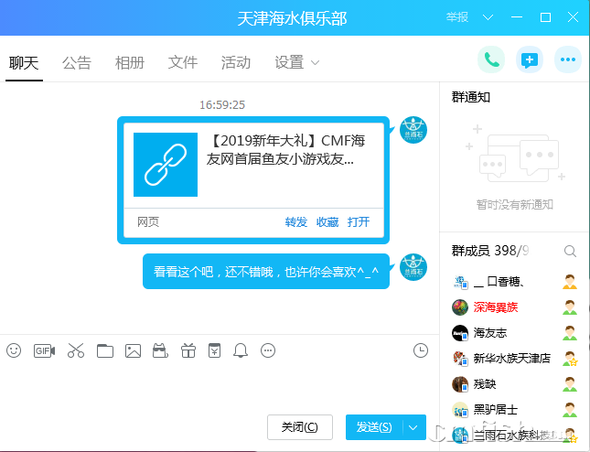
Task: Maximize the chat window
Action: 545,17
